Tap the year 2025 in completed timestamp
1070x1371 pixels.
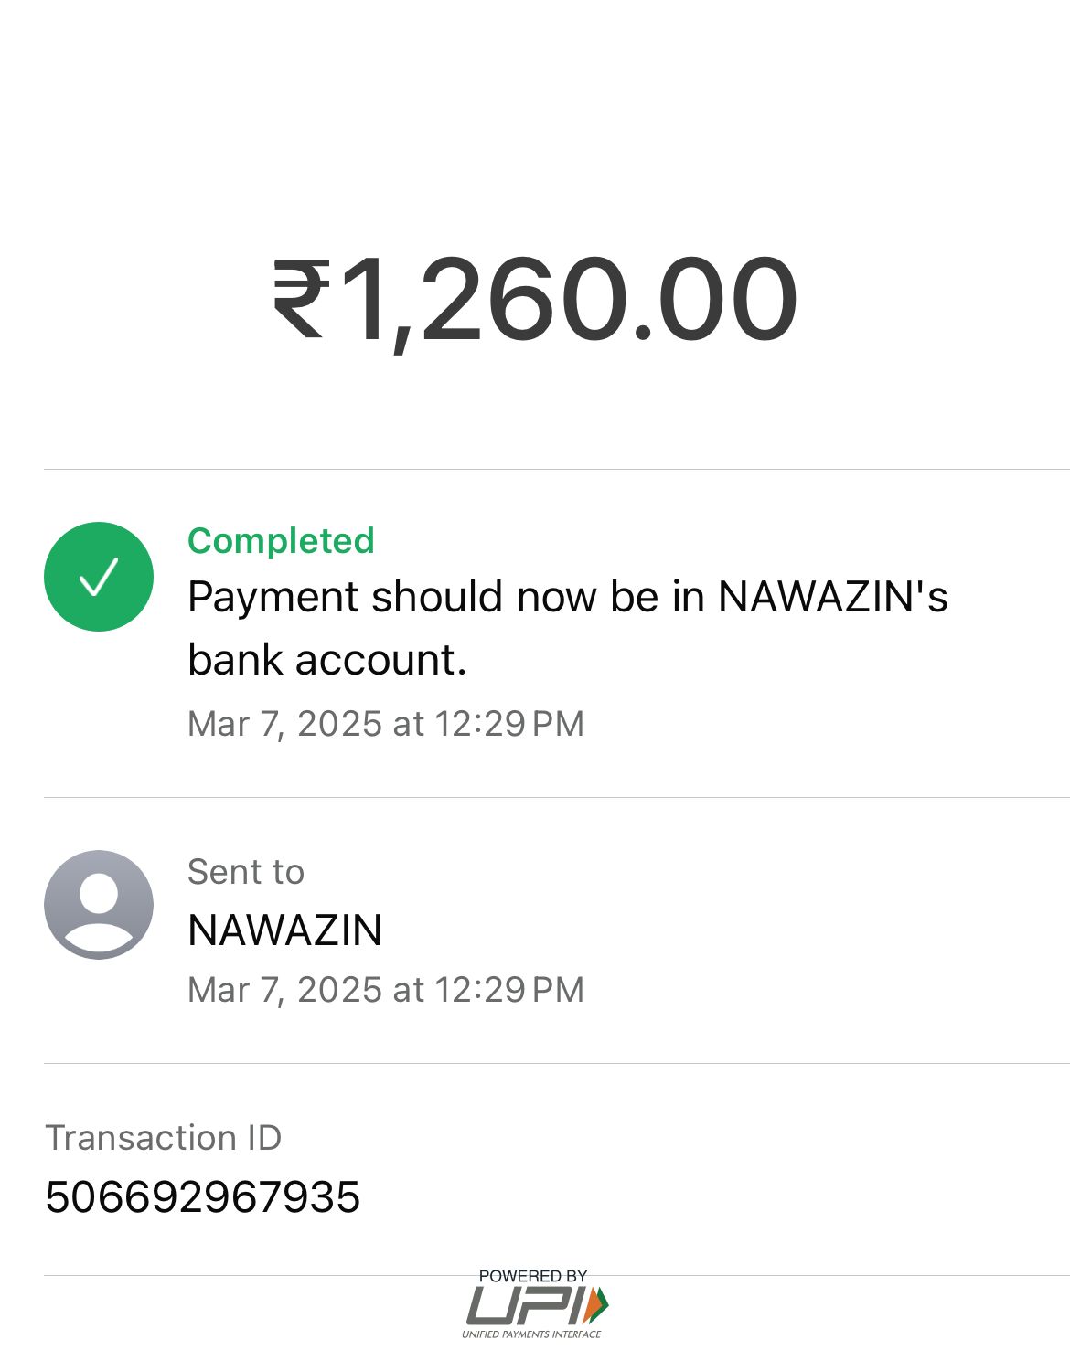click(x=339, y=724)
